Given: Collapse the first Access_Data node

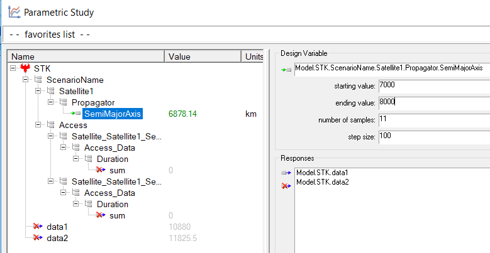Looking at the screenshot, I should click(64, 148).
